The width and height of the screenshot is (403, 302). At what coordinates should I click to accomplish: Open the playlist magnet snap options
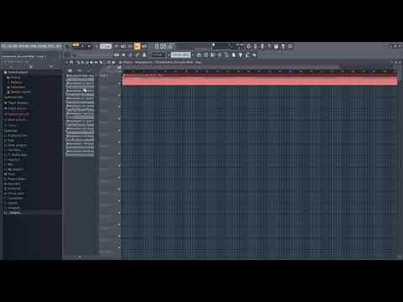[71, 62]
